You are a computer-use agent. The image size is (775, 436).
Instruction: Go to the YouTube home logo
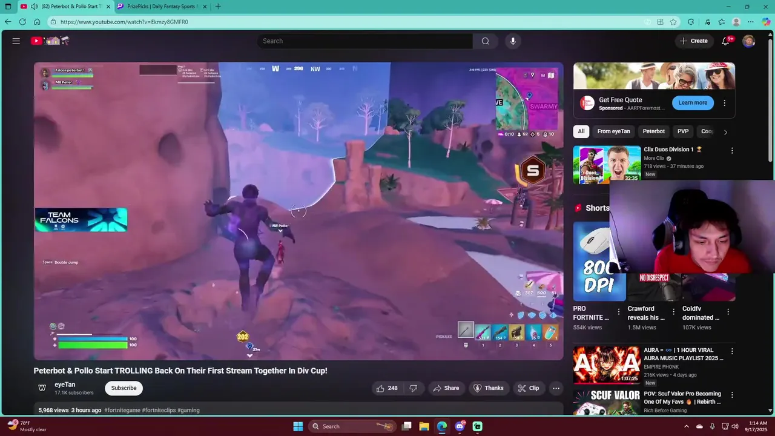(x=50, y=41)
